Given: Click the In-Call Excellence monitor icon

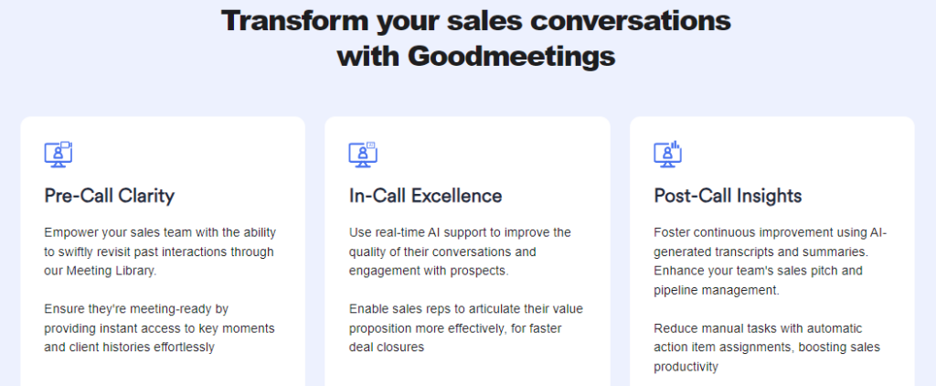Looking at the screenshot, I should [363, 154].
